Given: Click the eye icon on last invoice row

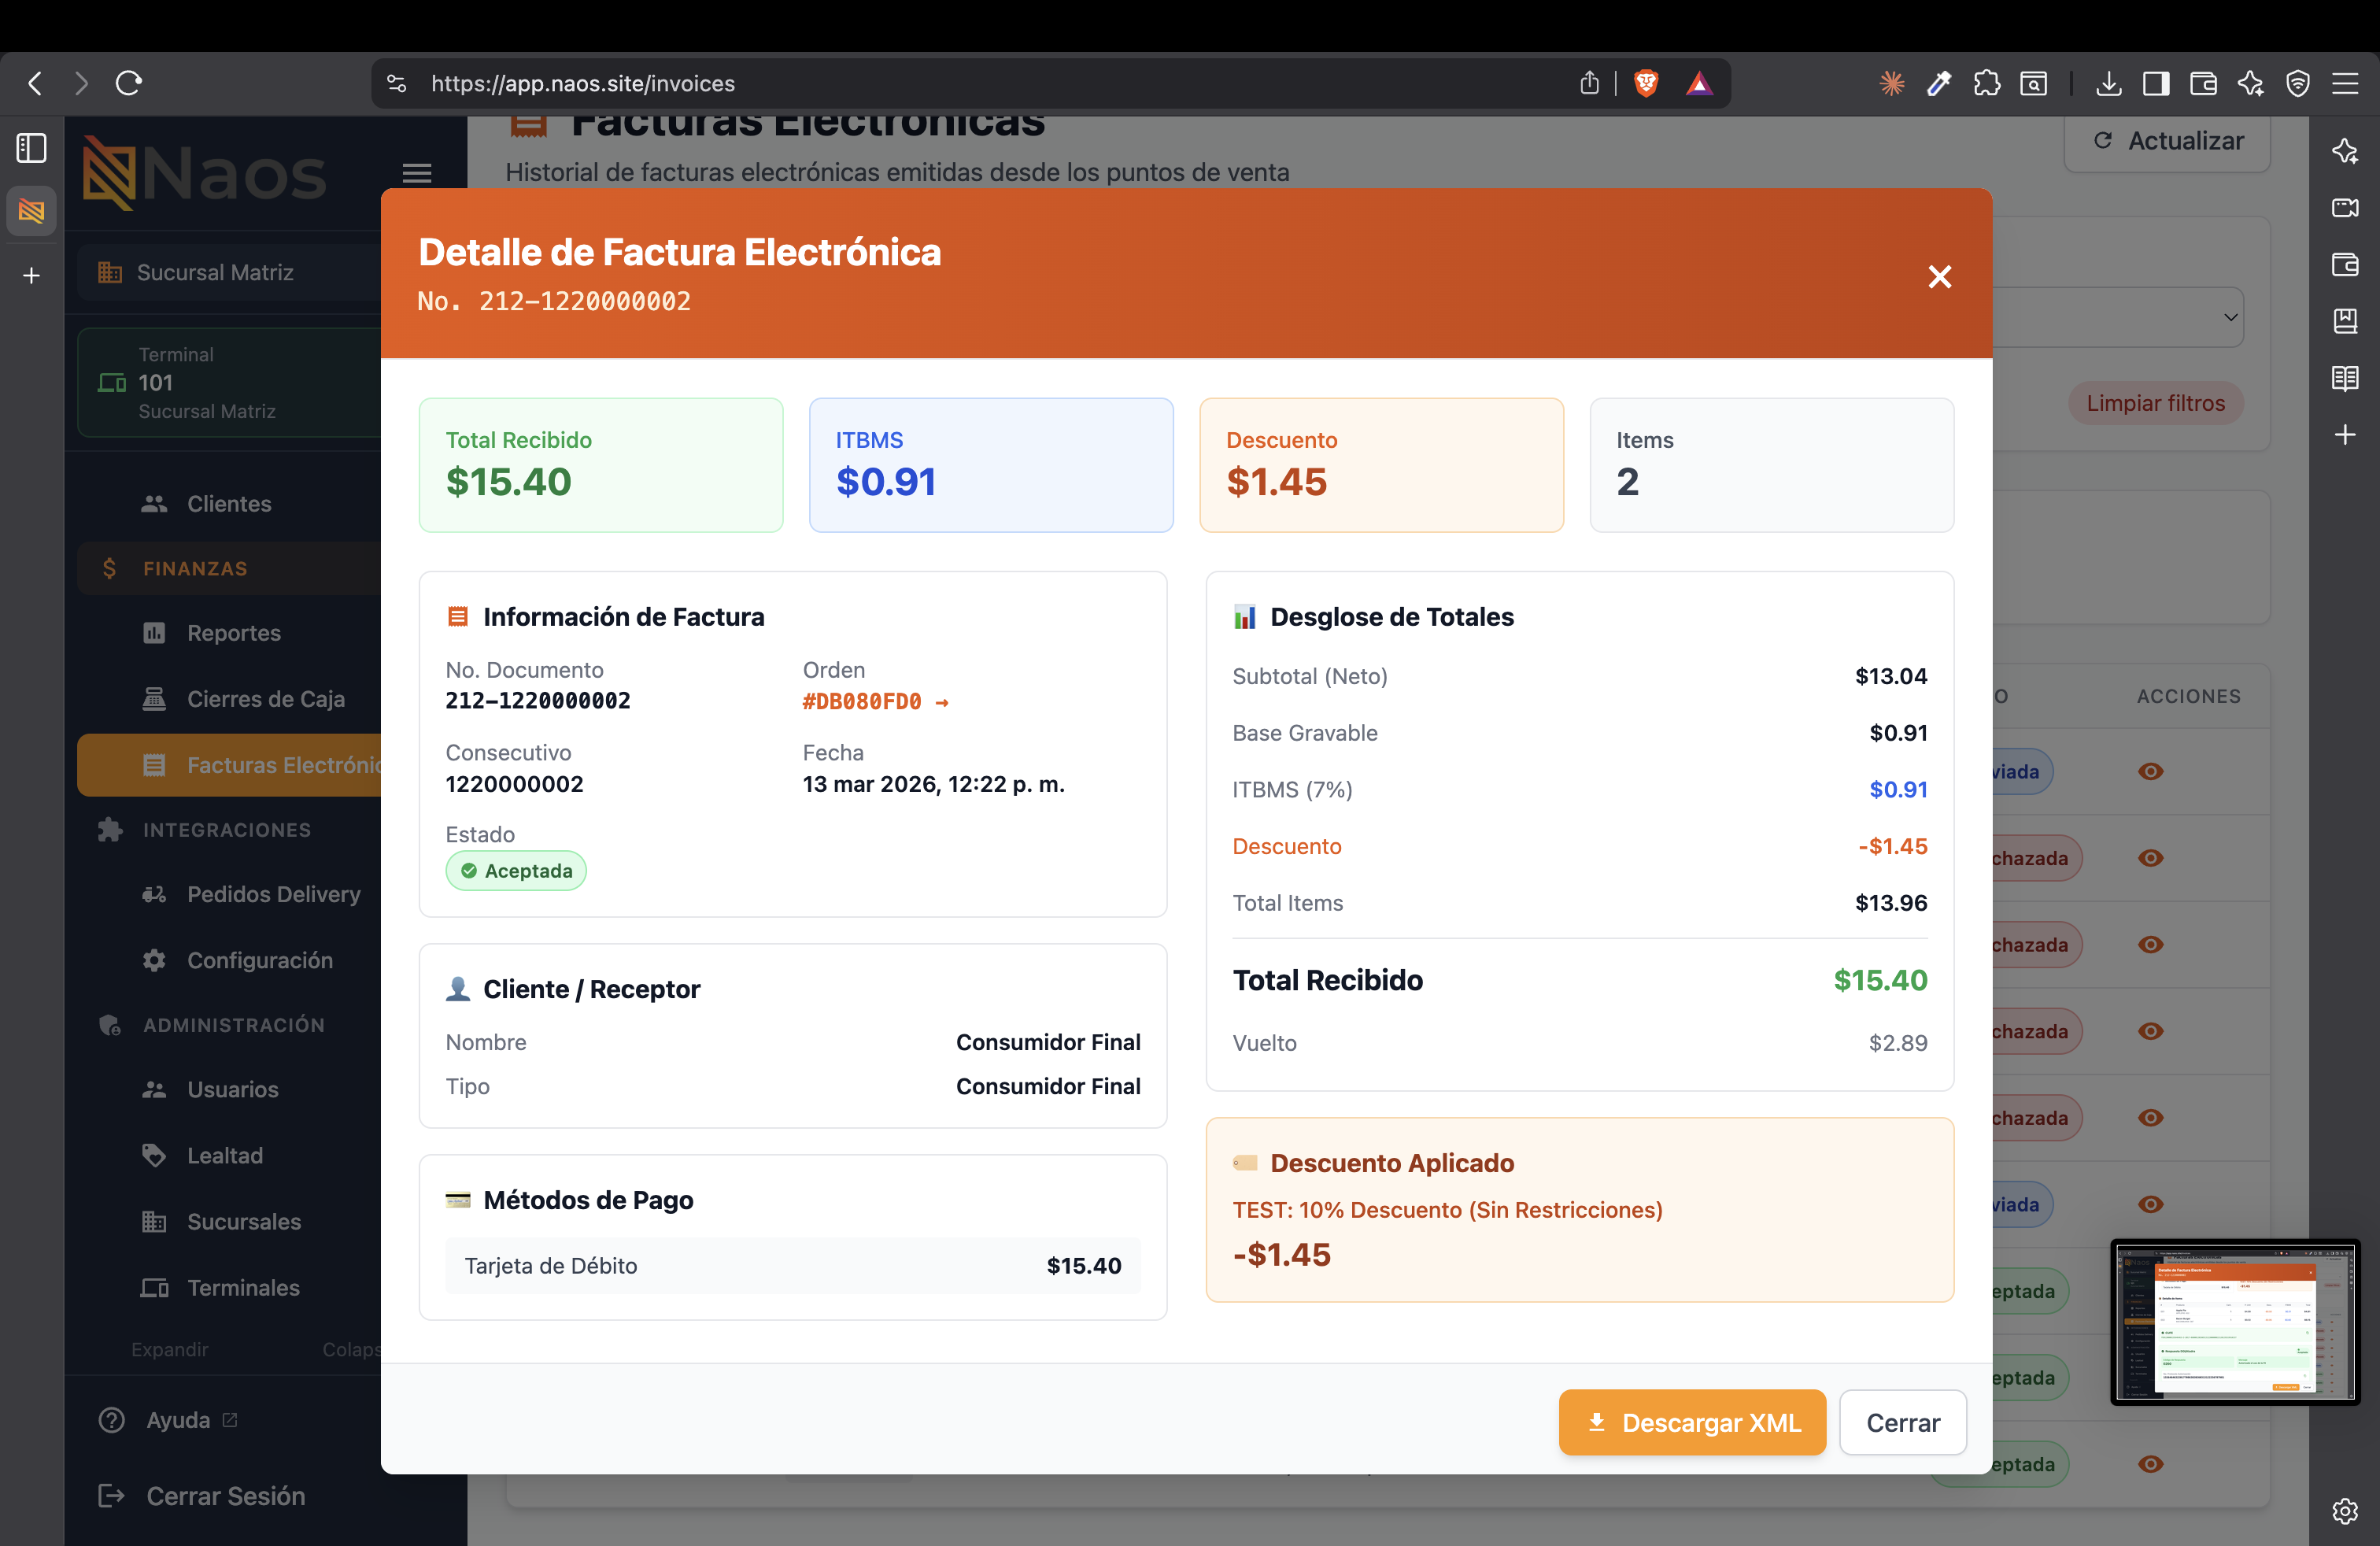Looking at the screenshot, I should [x=2151, y=1464].
